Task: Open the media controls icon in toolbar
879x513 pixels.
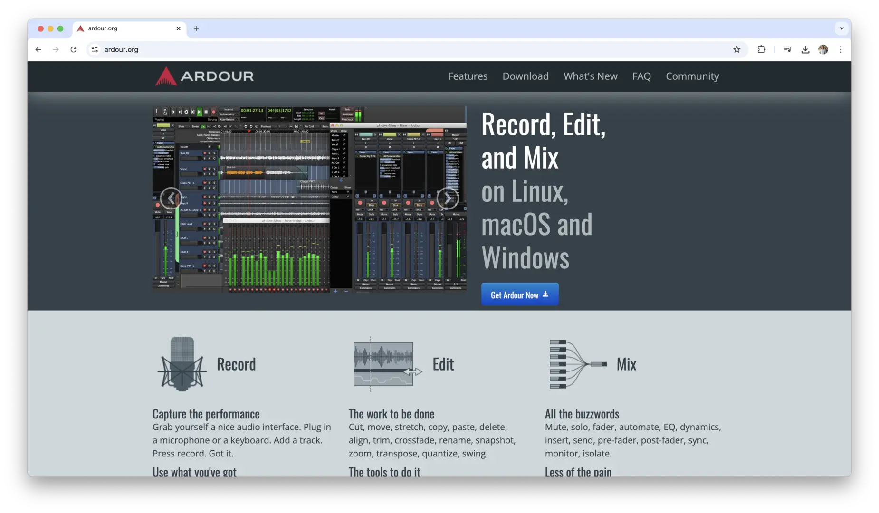Action: pos(788,49)
